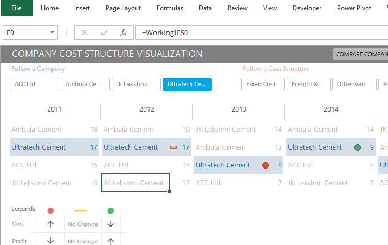Click the Legends label
The width and height of the screenshot is (388, 245).
click(23, 209)
